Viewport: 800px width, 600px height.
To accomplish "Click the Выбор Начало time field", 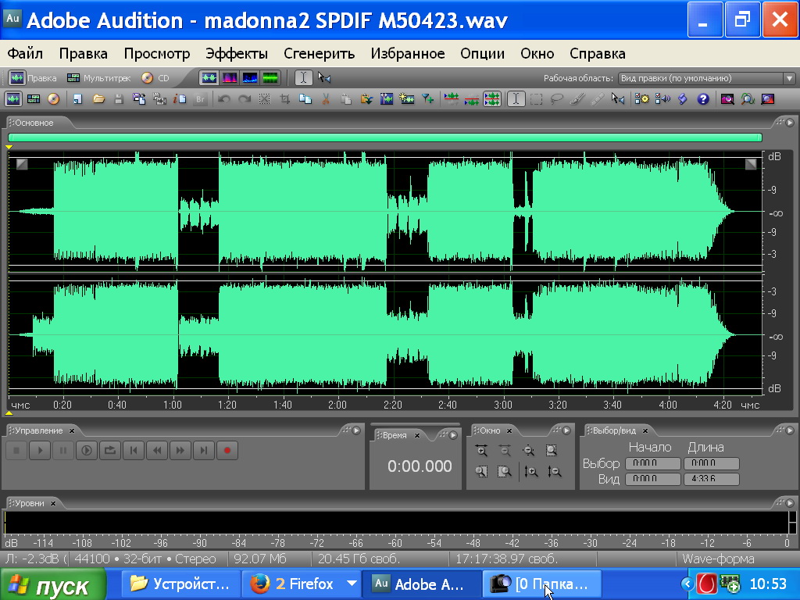I will click(x=653, y=463).
